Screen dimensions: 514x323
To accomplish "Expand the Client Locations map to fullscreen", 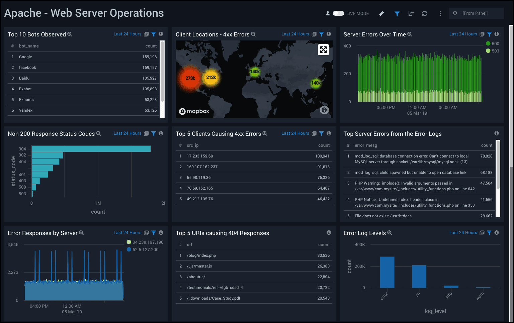I will (323, 49).
